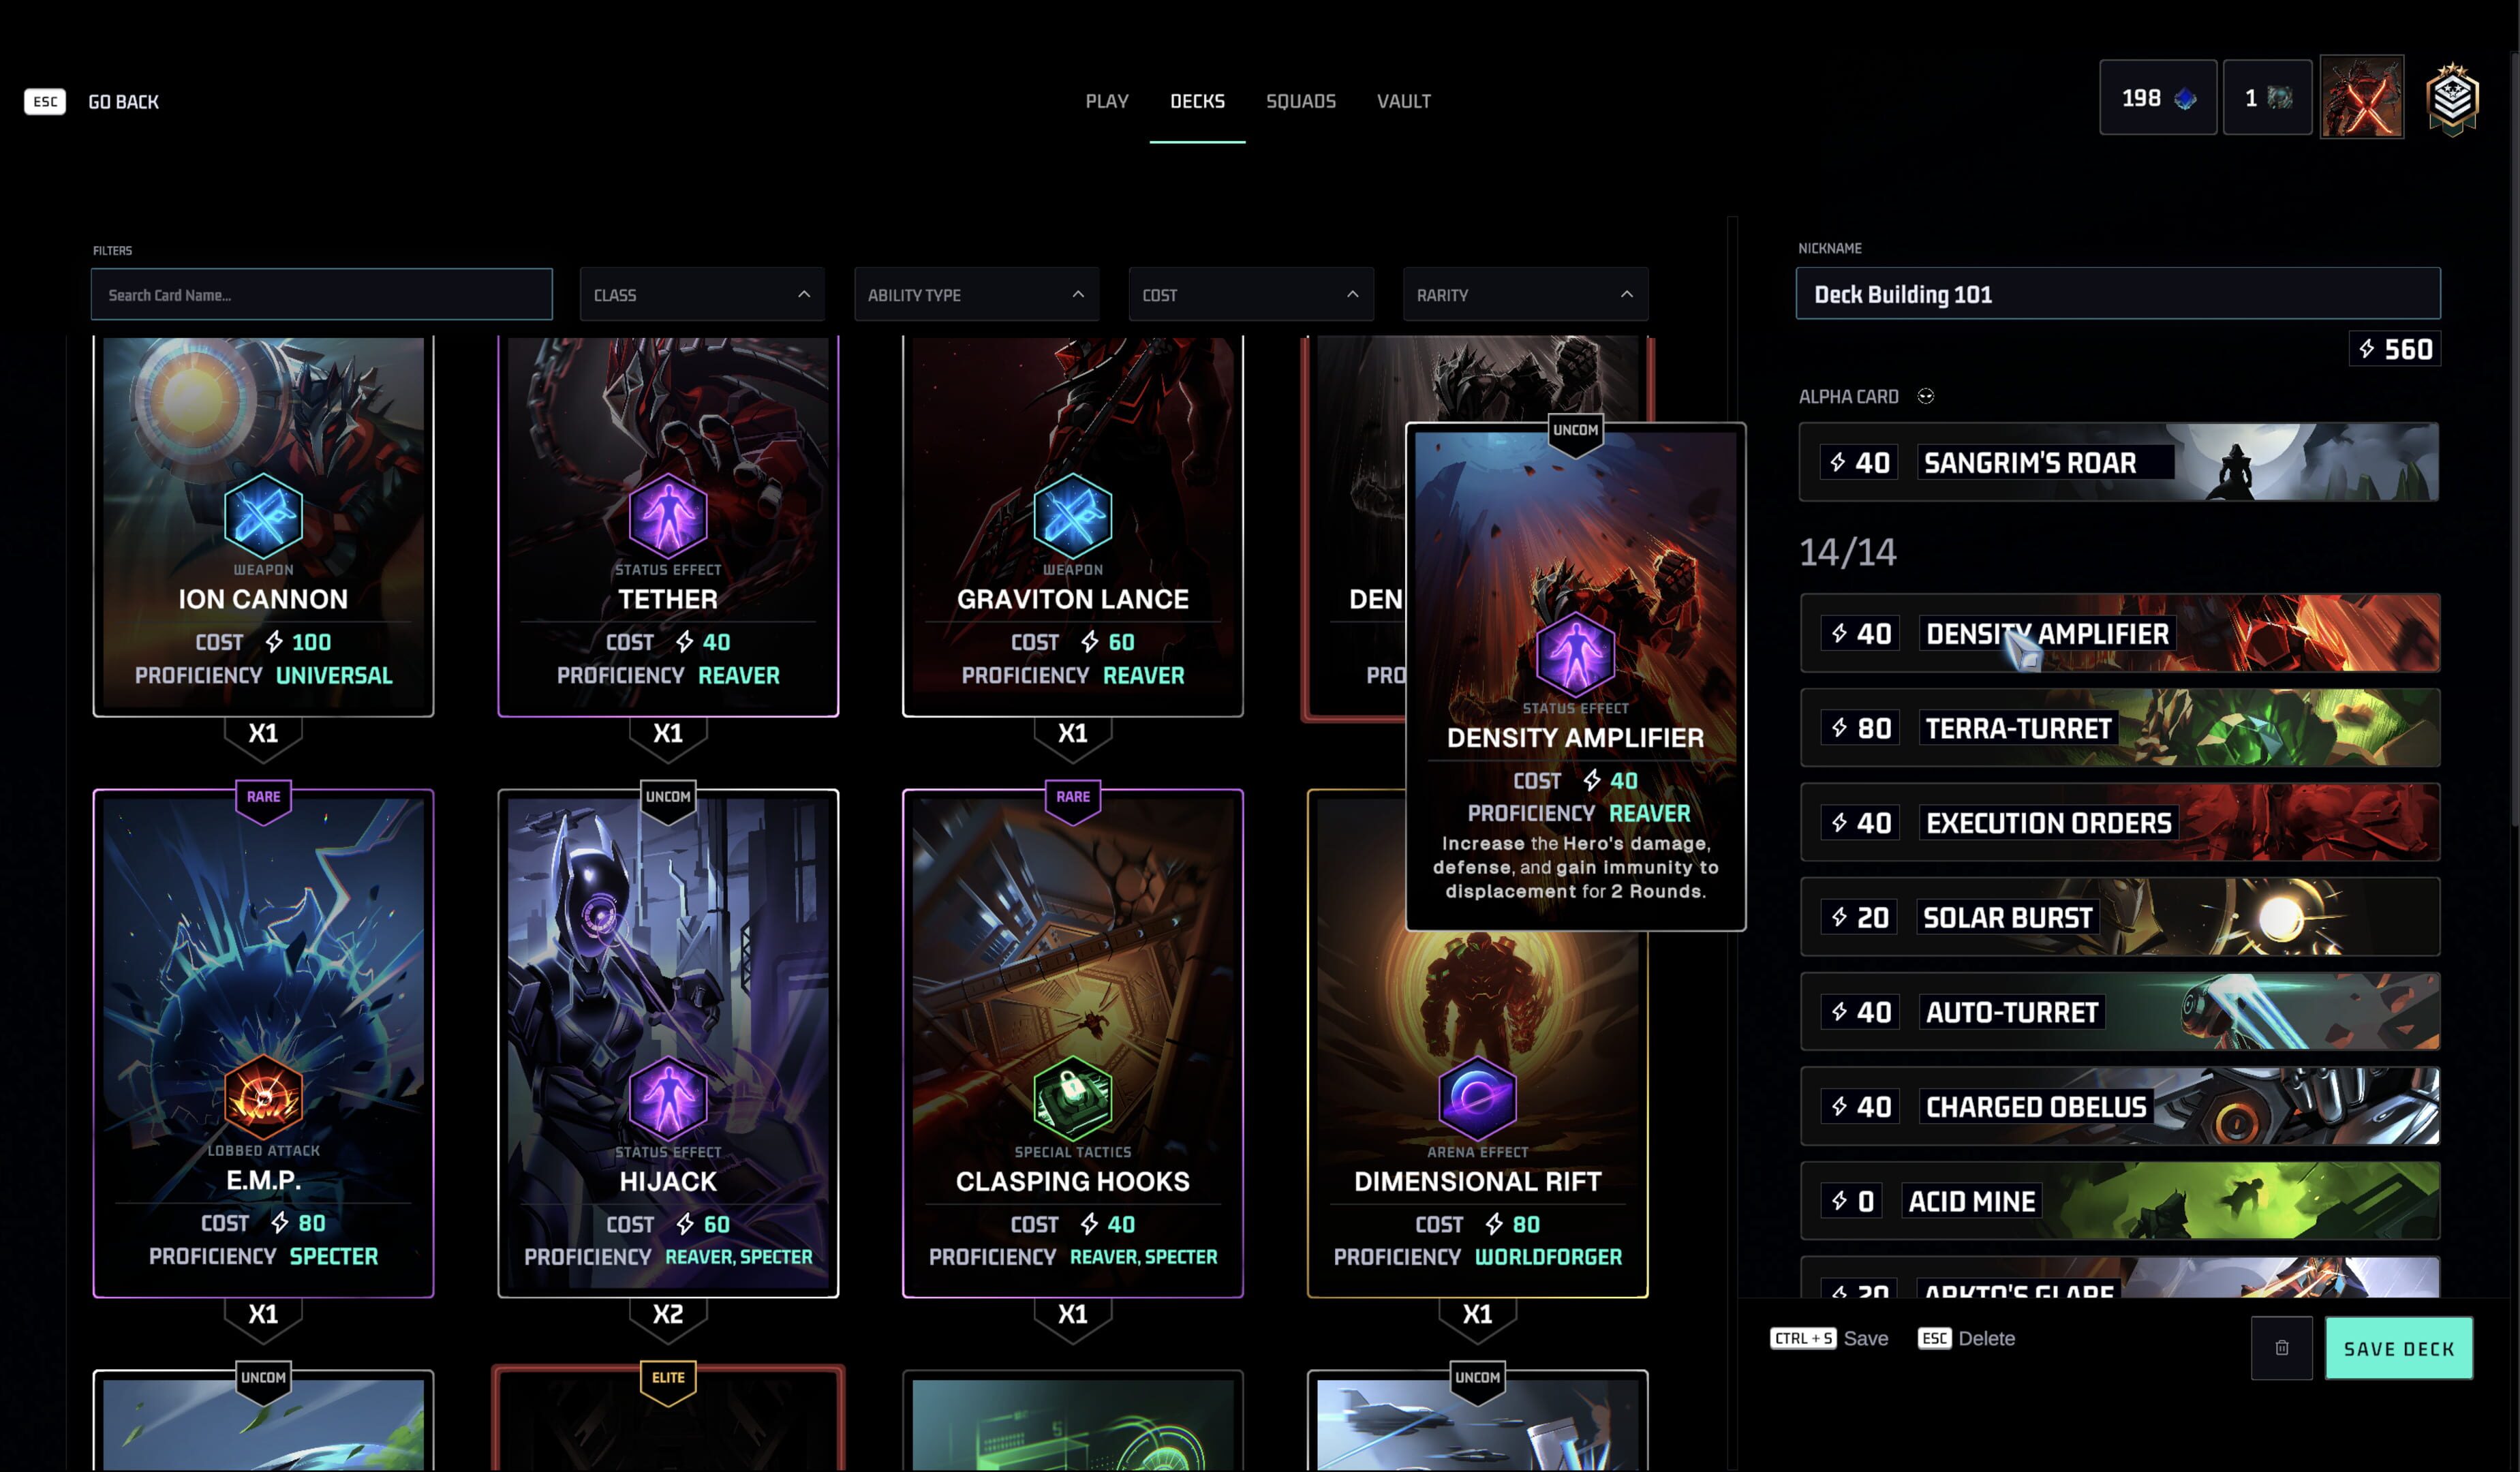The width and height of the screenshot is (2520, 1472).
Task: Click Go Back
Action: [123, 102]
